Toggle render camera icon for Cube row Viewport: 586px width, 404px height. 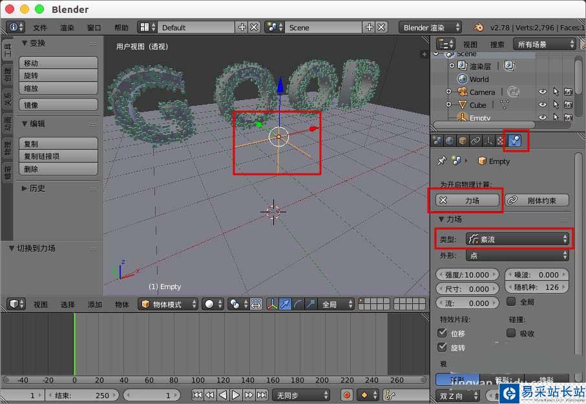568,105
